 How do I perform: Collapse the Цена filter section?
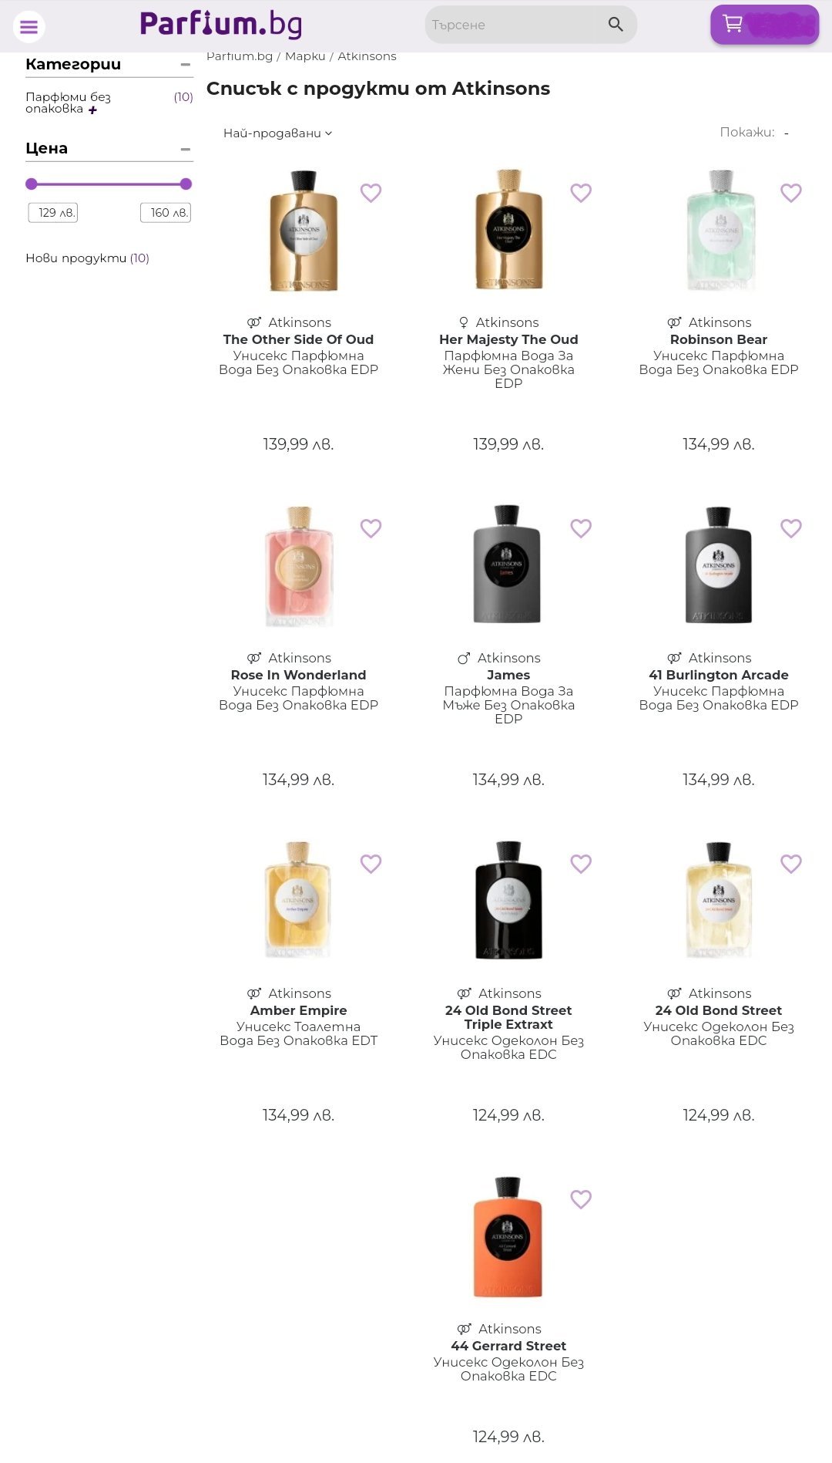pyautogui.click(x=186, y=149)
